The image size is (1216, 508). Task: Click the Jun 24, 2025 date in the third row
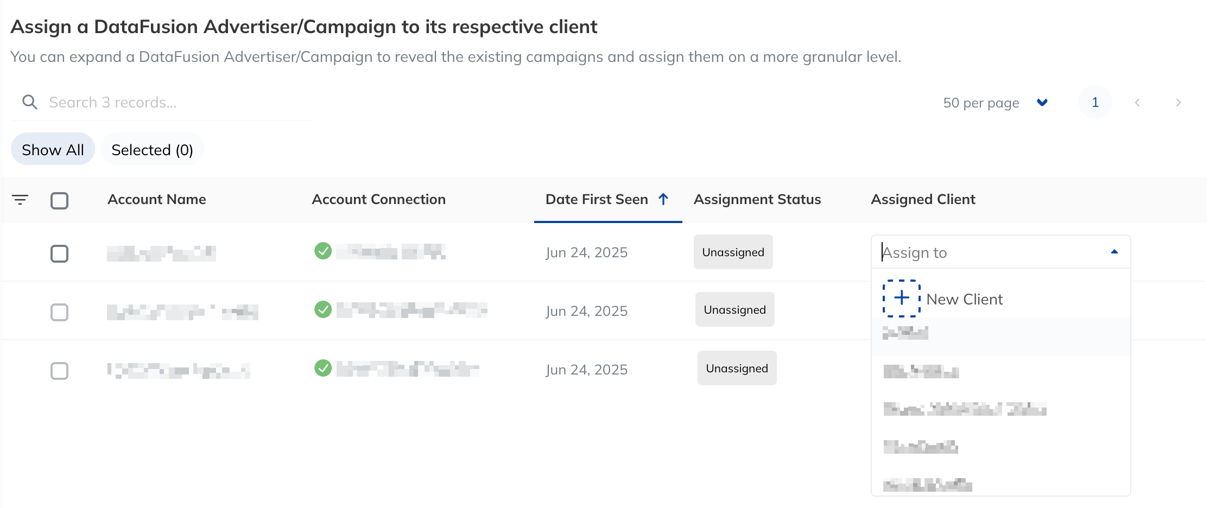[586, 370]
